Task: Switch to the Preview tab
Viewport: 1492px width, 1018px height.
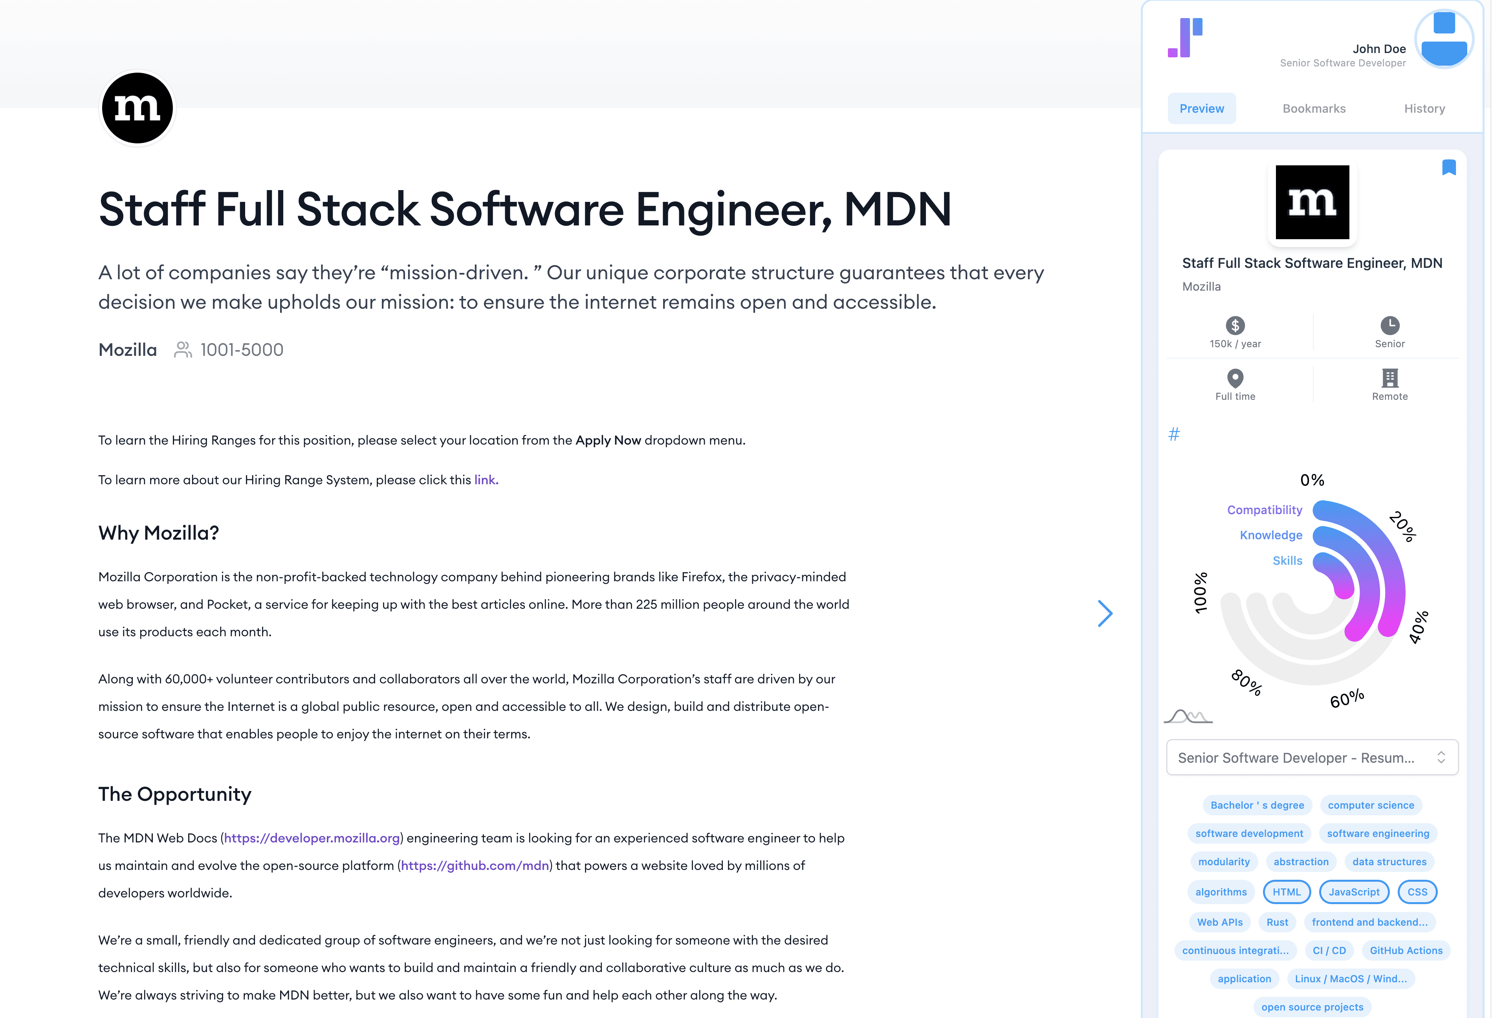Action: (1202, 108)
